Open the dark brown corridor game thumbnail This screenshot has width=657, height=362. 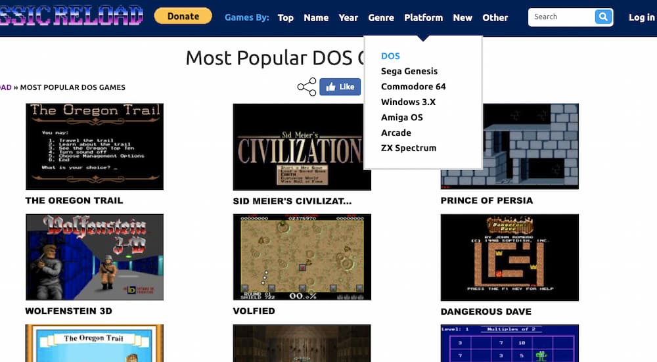coord(302,343)
